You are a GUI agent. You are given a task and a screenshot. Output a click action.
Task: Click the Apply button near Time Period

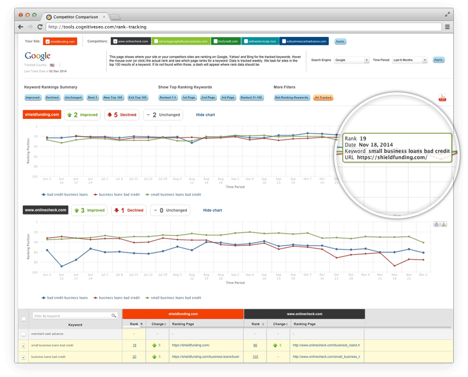(438, 60)
